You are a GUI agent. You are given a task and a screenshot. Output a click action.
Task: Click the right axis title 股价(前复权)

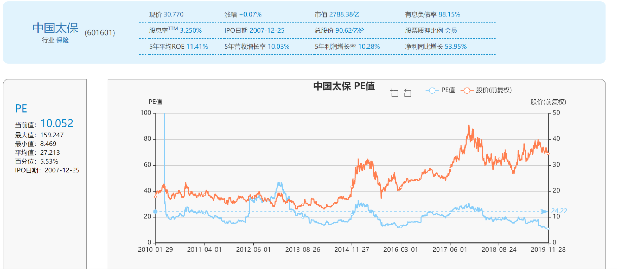548,102
